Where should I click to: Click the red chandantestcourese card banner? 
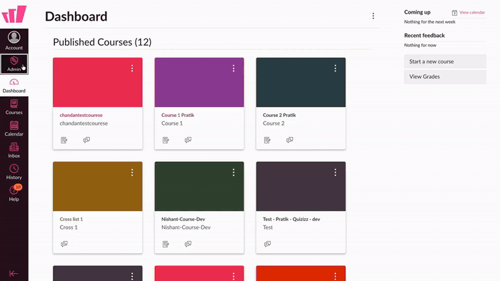pos(98,83)
